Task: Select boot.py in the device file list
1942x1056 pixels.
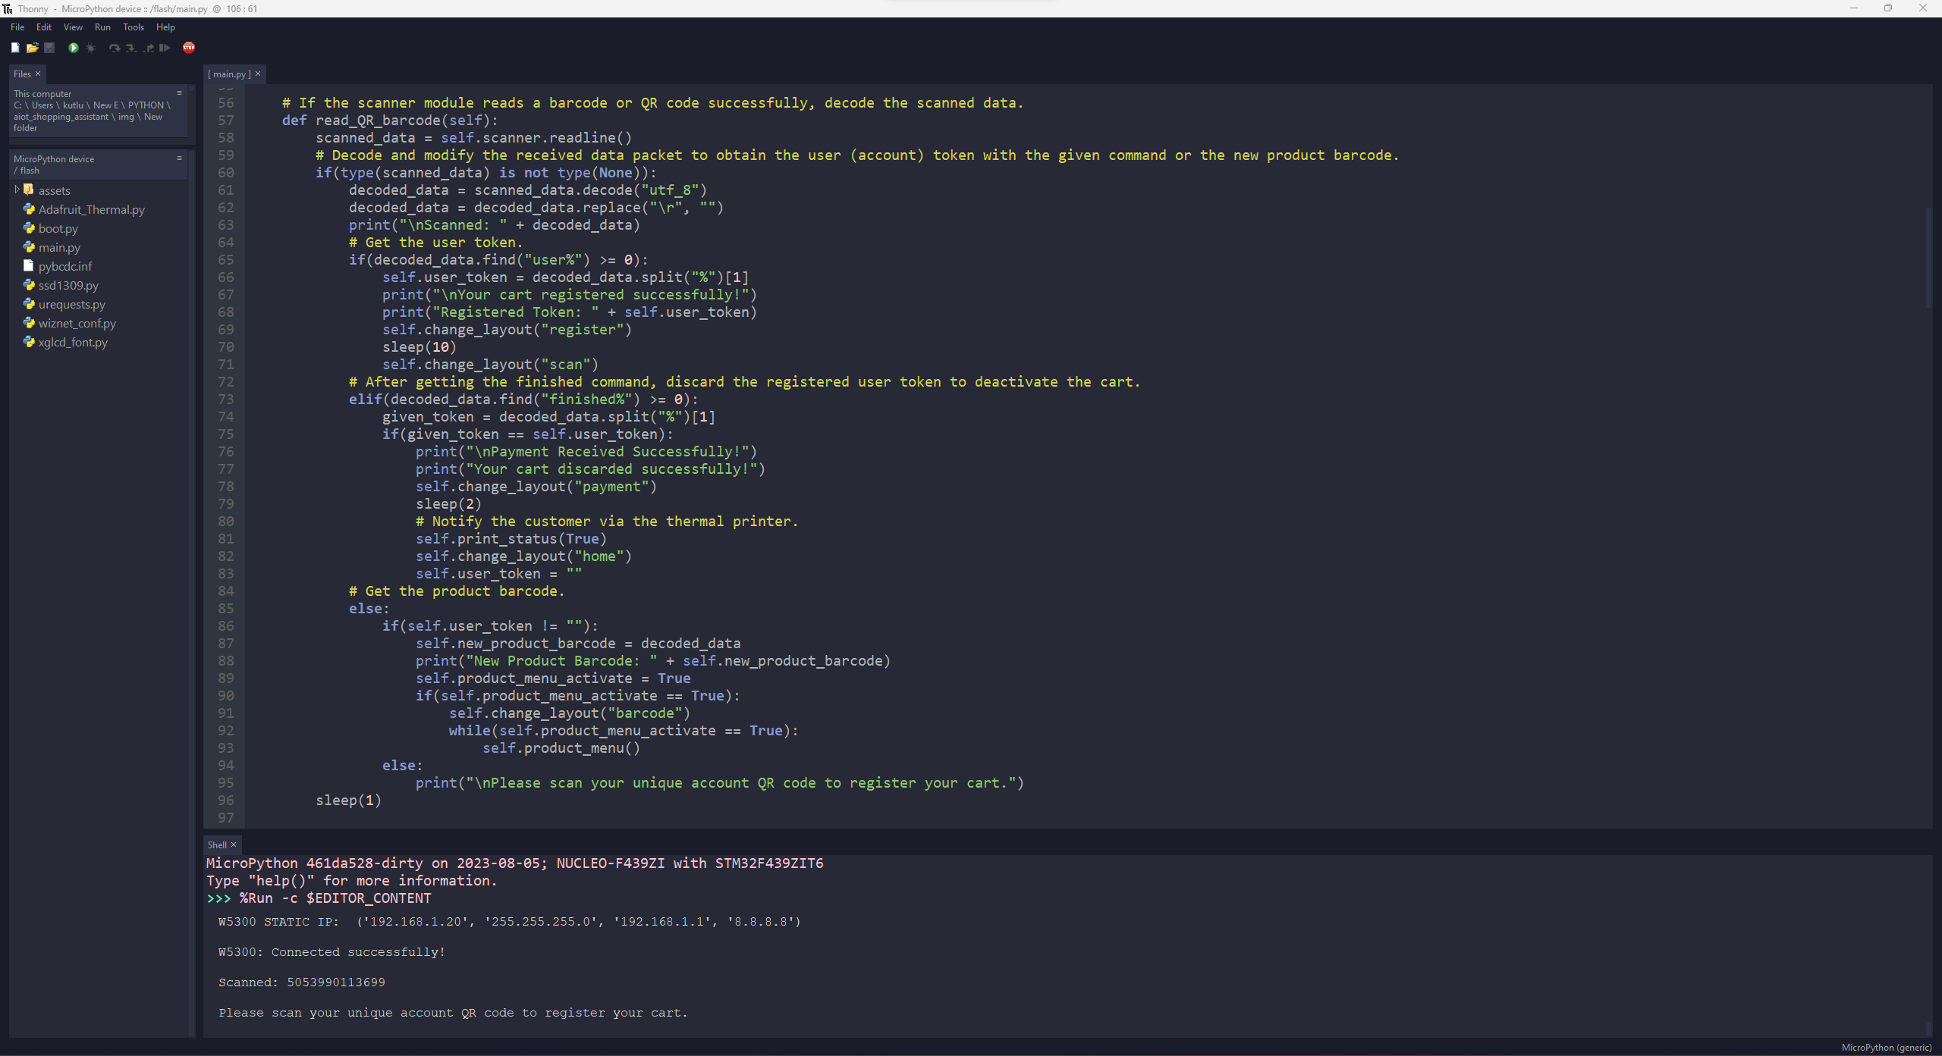Action: [58, 228]
